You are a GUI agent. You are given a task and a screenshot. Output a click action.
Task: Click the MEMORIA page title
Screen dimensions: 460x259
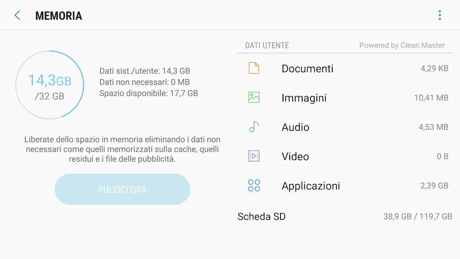[x=58, y=16]
